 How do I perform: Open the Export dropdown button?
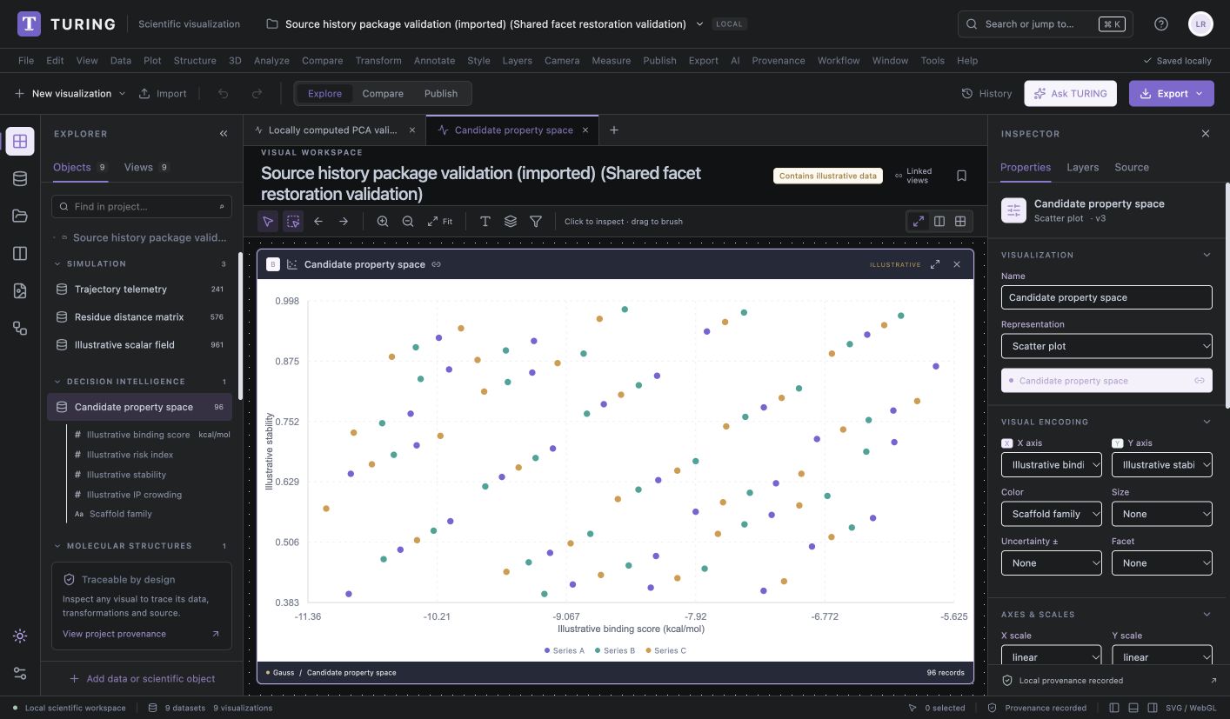[1172, 94]
